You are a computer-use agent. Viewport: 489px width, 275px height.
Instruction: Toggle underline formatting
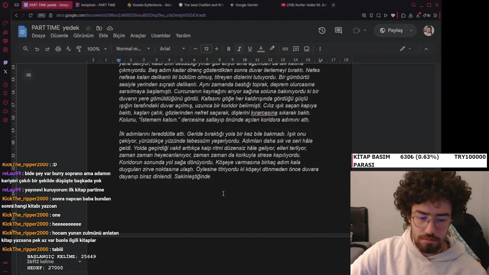tap(250, 49)
